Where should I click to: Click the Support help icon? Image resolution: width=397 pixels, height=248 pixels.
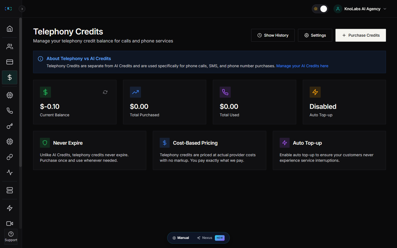[x=11, y=237]
